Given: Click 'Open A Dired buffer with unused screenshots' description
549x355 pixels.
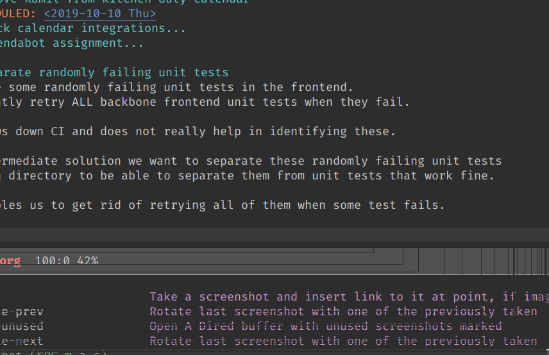Looking at the screenshot, I should click(x=325, y=326).
